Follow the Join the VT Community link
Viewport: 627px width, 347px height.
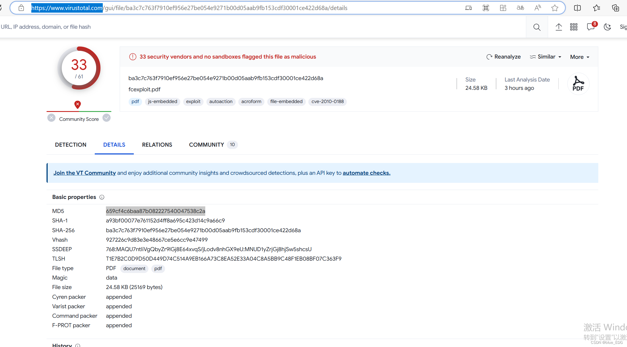84,173
